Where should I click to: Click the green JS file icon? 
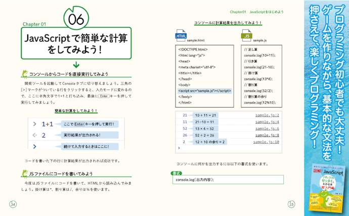[247, 35]
